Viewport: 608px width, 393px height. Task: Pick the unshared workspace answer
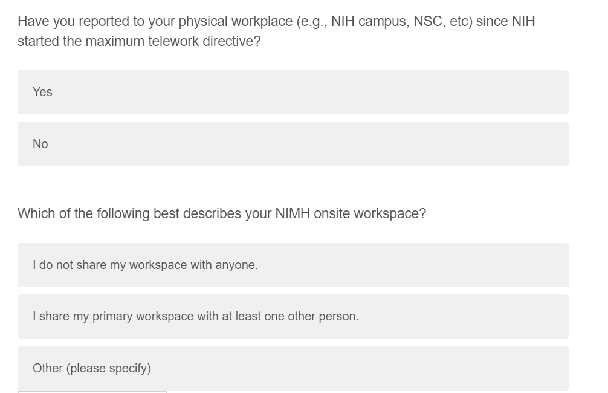(x=293, y=265)
